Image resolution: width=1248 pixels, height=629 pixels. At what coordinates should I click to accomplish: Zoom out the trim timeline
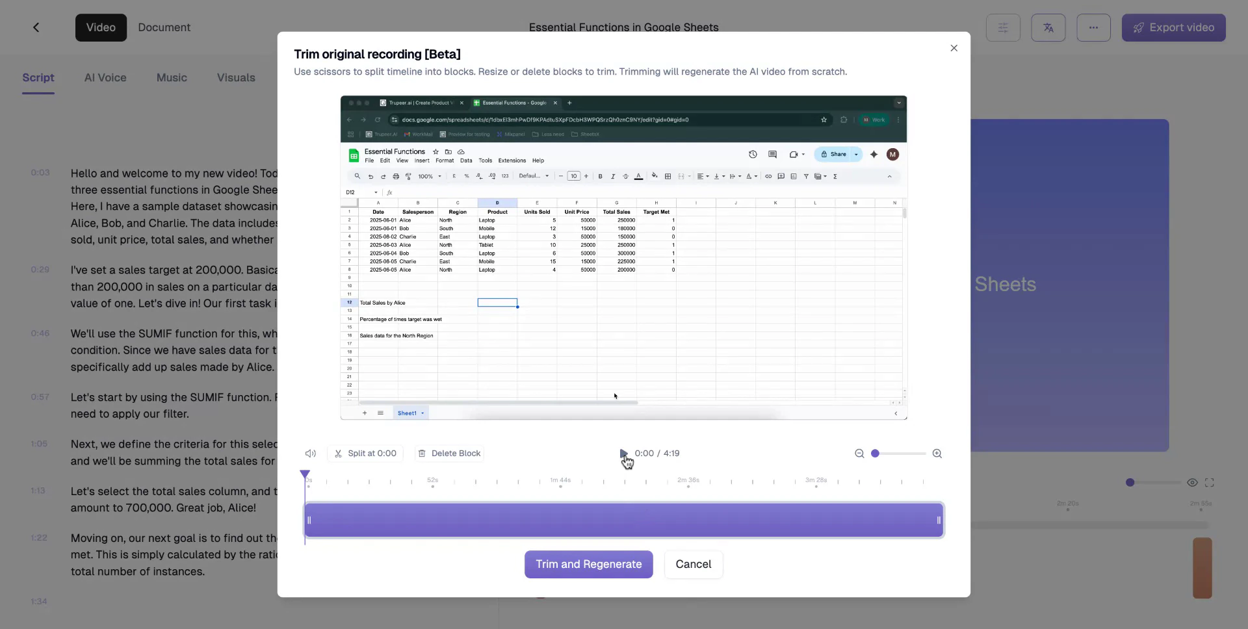pyautogui.click(x=860, y=454)
